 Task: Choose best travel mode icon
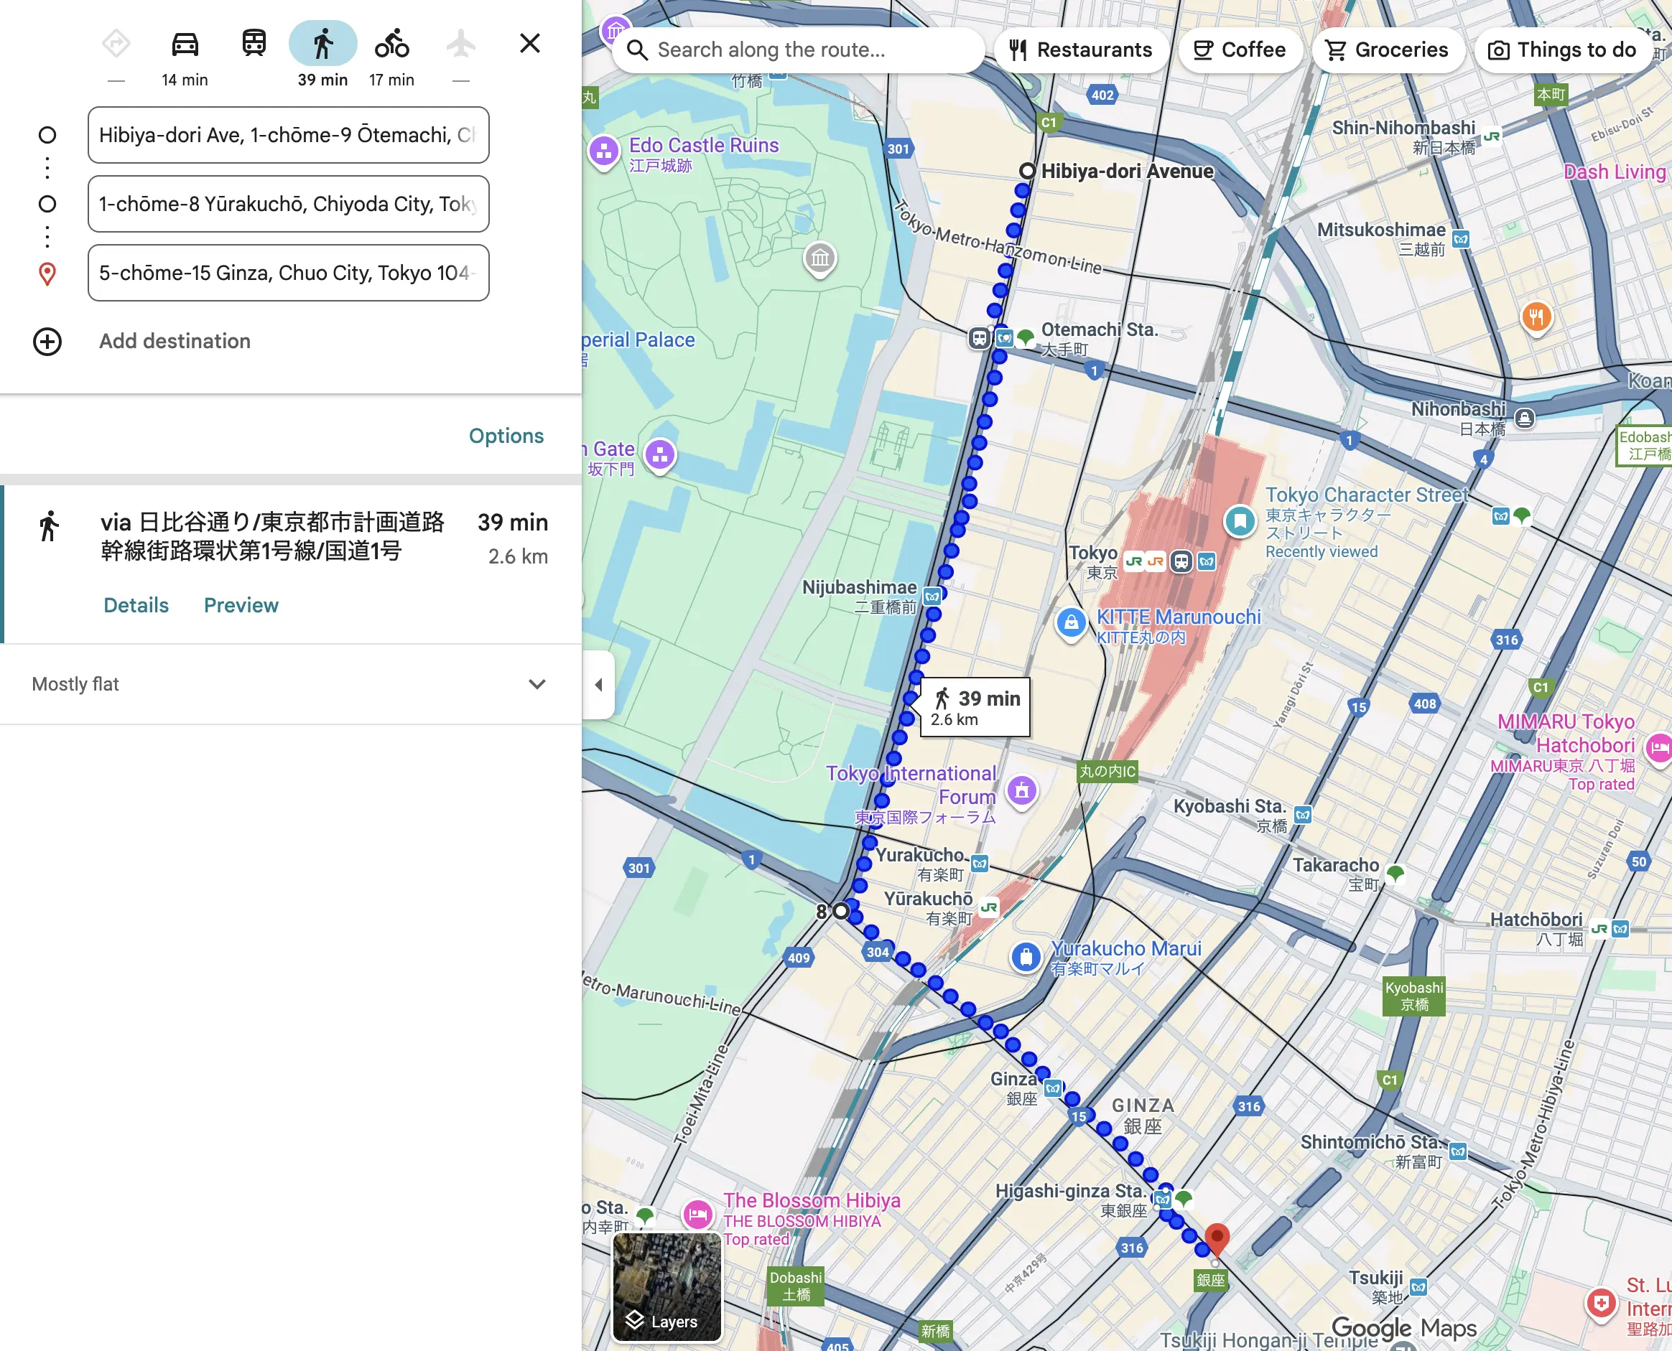pos(116,45)
